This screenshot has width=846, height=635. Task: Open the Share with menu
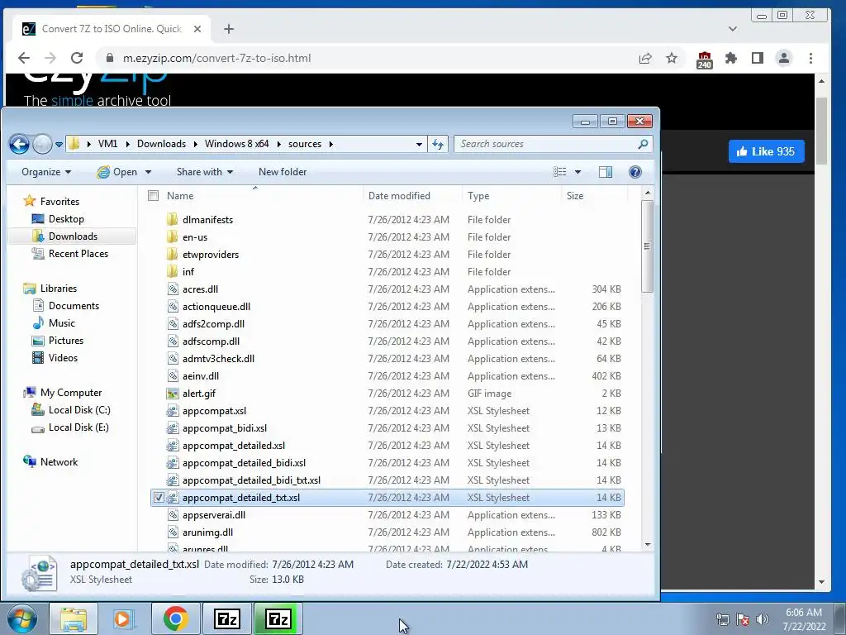pos(205,172)
